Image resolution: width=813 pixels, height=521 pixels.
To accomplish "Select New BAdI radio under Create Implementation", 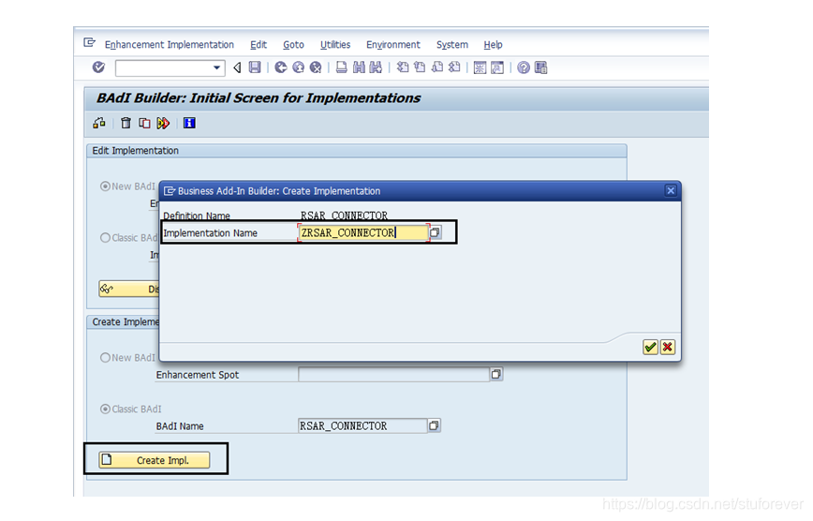I will pyautogui.click(x=105, y=358).
